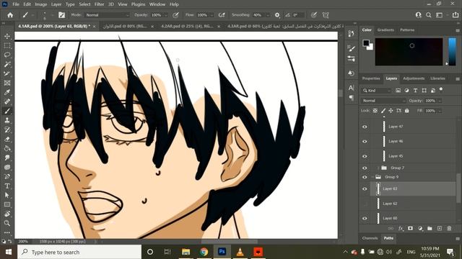The image size is (462, 259).
Task: Select the Frame tool
Action: pos(7,83)
